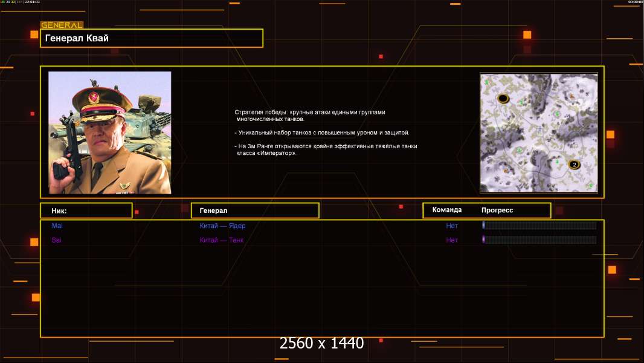644x363 pixels.
Task: Click Китай — Танк general entry
Action: pos(222,240)
